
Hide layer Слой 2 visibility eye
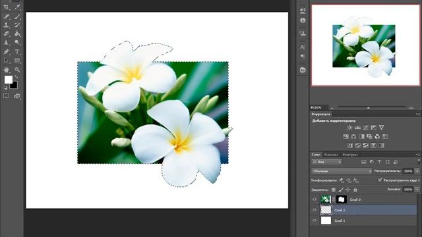click(315, 210)
